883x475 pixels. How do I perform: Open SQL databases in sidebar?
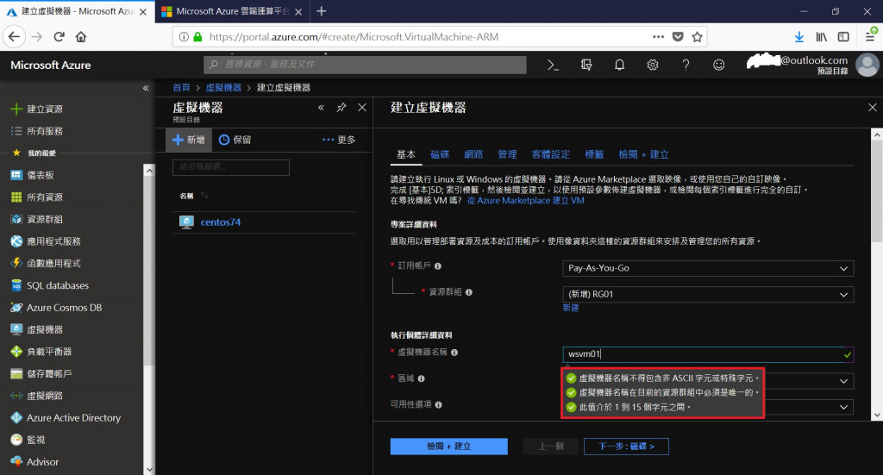click(x=50, y=285)
